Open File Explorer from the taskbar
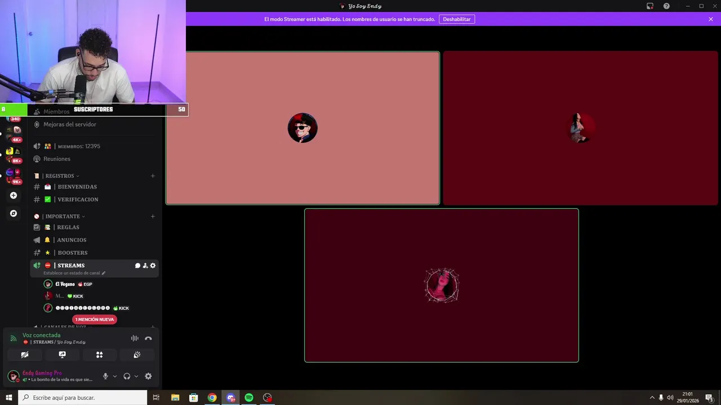 coord(175,398)
